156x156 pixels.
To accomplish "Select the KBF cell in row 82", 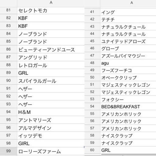I will [x=51, y=18].
